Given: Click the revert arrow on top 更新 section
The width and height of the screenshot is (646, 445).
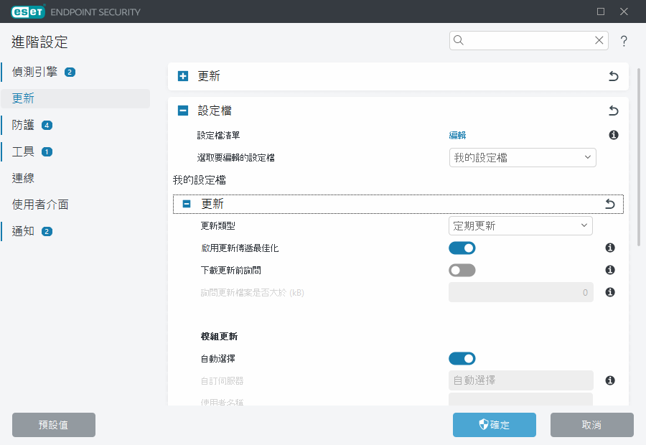Looking at the screenshot, I should (x=613, y=76).
